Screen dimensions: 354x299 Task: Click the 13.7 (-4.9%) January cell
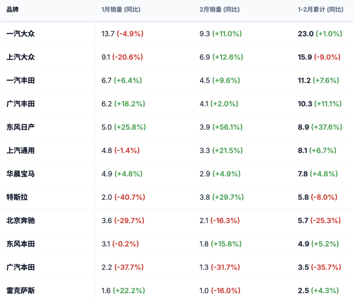coord(122,34)
